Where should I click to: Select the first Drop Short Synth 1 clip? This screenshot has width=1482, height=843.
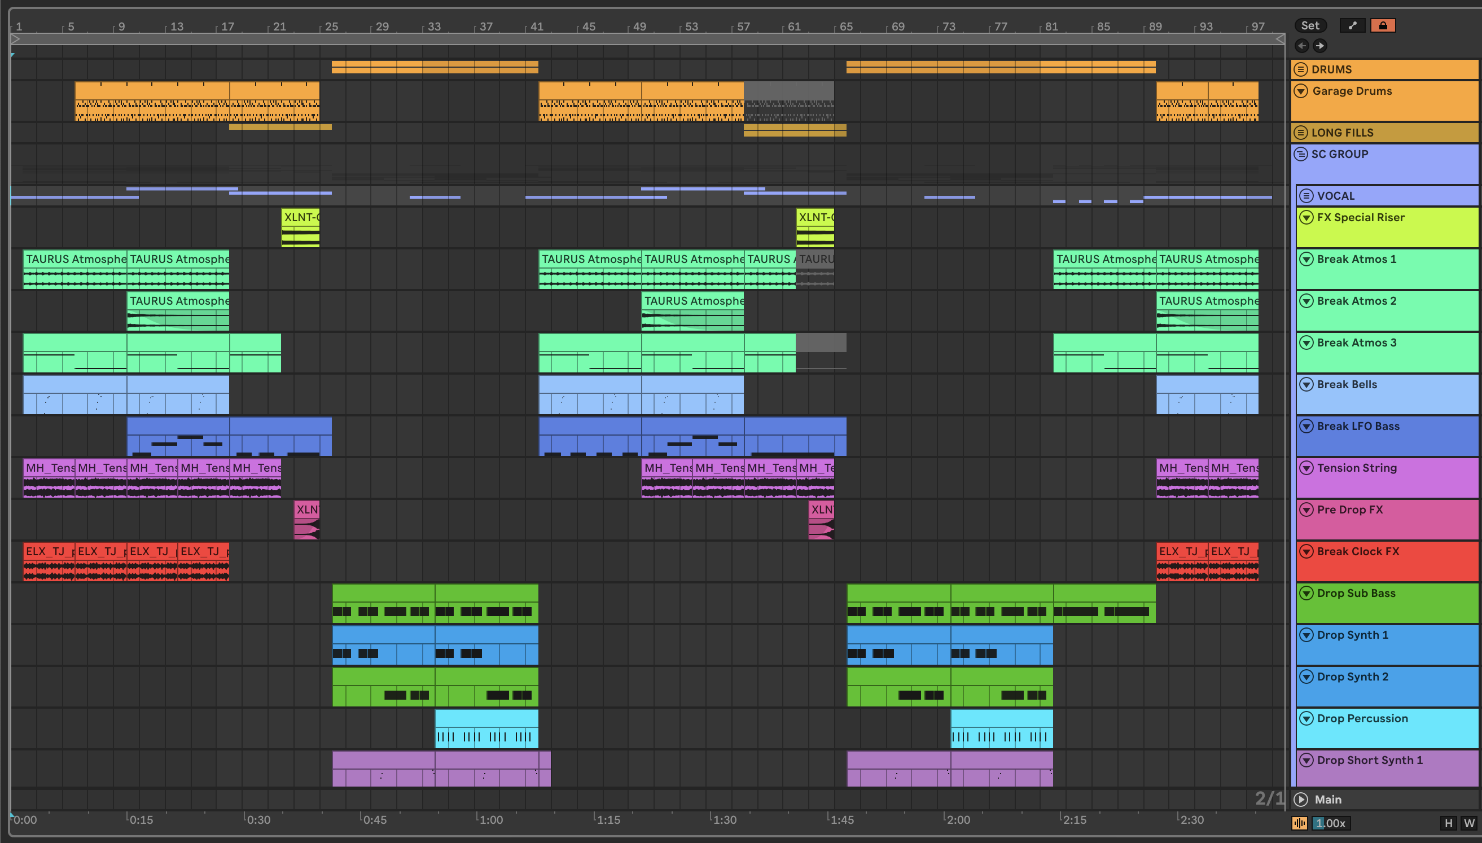point(383,770)
